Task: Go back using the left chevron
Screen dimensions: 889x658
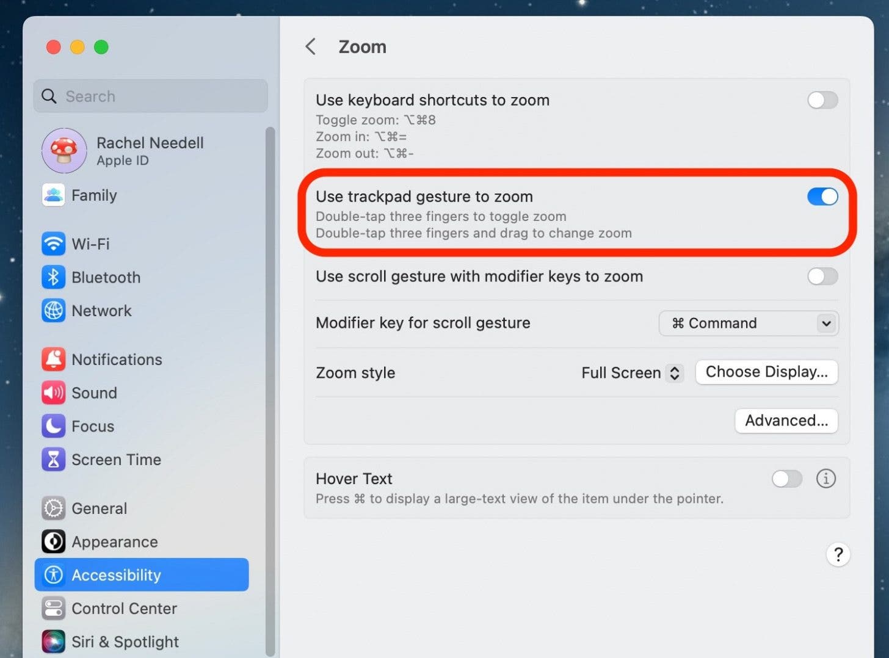Action: 311,47
